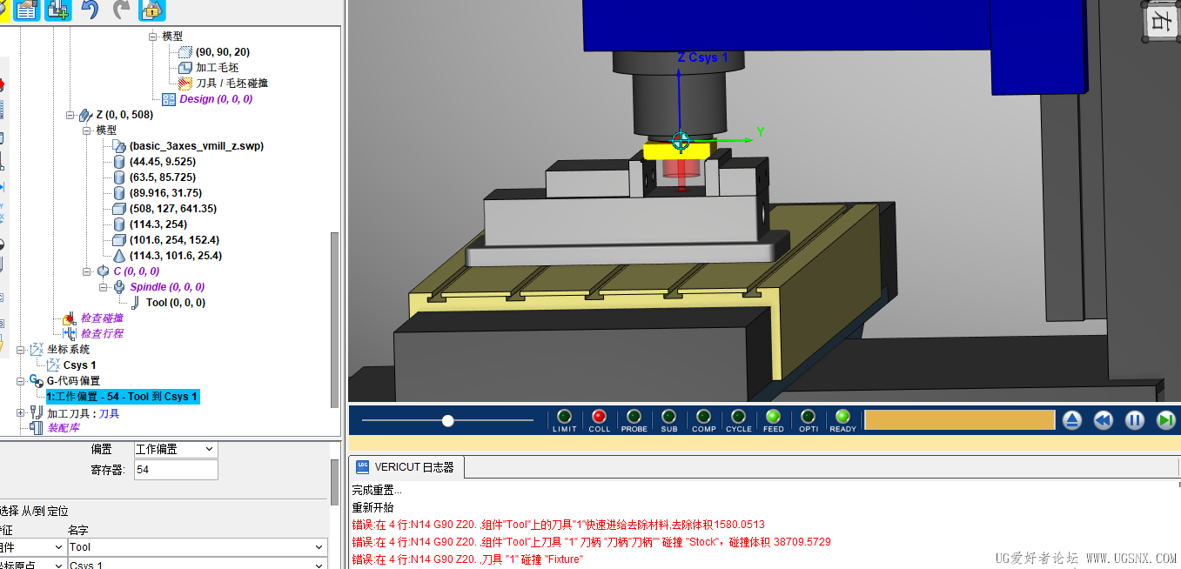The width and height of the screenshot is (1181, 569).
Task: Click the orange progress bar
Action: (x=960, y=420)
